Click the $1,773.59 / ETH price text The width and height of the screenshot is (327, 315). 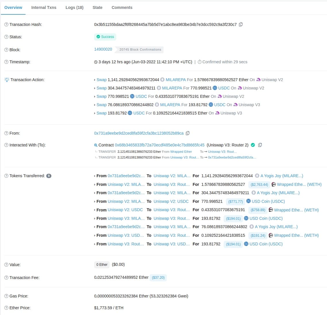click(x=109, y=308)
